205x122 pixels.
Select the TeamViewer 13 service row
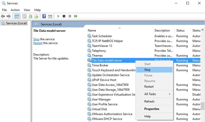pos(102,46)
